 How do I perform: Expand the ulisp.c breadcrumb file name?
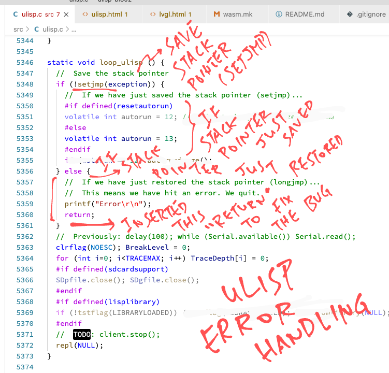coord(52,30)
